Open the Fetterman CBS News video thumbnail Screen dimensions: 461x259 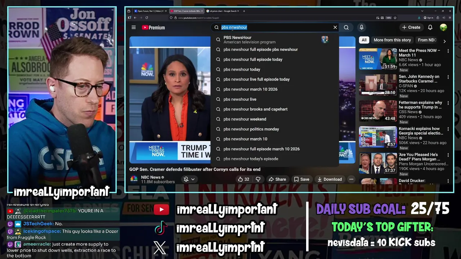tap(378, 111)
